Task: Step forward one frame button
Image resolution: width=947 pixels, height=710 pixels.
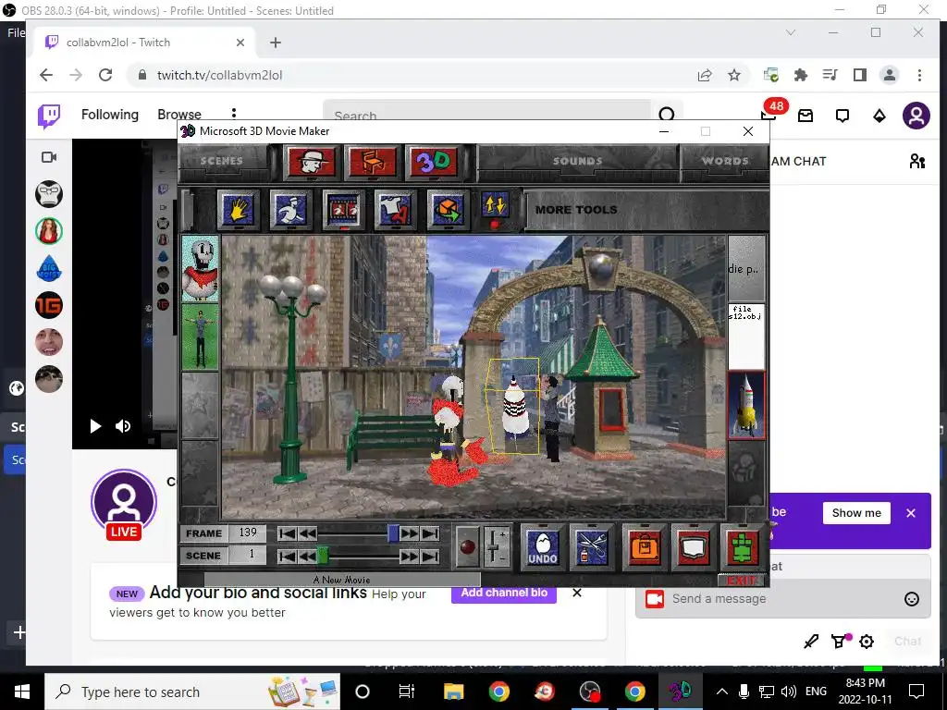Action: click(409, 533)
